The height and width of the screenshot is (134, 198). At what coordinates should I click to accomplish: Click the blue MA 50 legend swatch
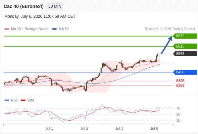pyautogui.click(x=54, y=29)
